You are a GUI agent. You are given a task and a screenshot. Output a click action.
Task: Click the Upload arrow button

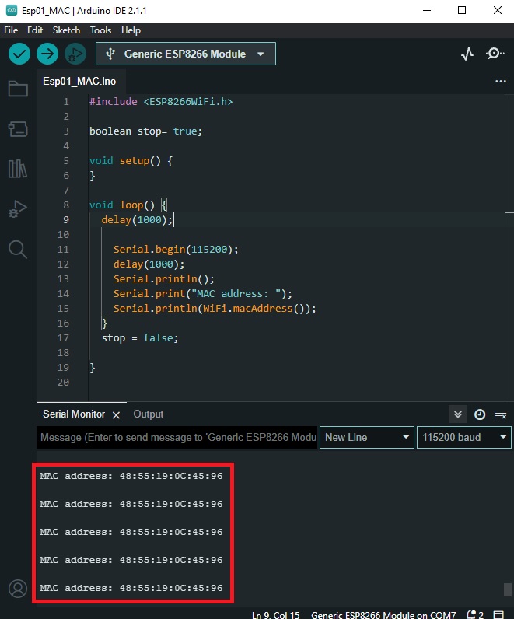[x=47, y=54]
